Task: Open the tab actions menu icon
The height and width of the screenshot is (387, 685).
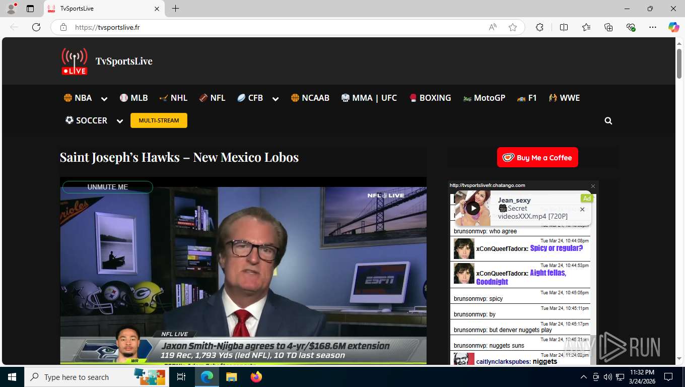Action: click(30, 9)
